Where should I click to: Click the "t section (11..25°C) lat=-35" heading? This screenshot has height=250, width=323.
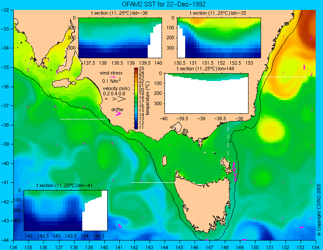218,13
